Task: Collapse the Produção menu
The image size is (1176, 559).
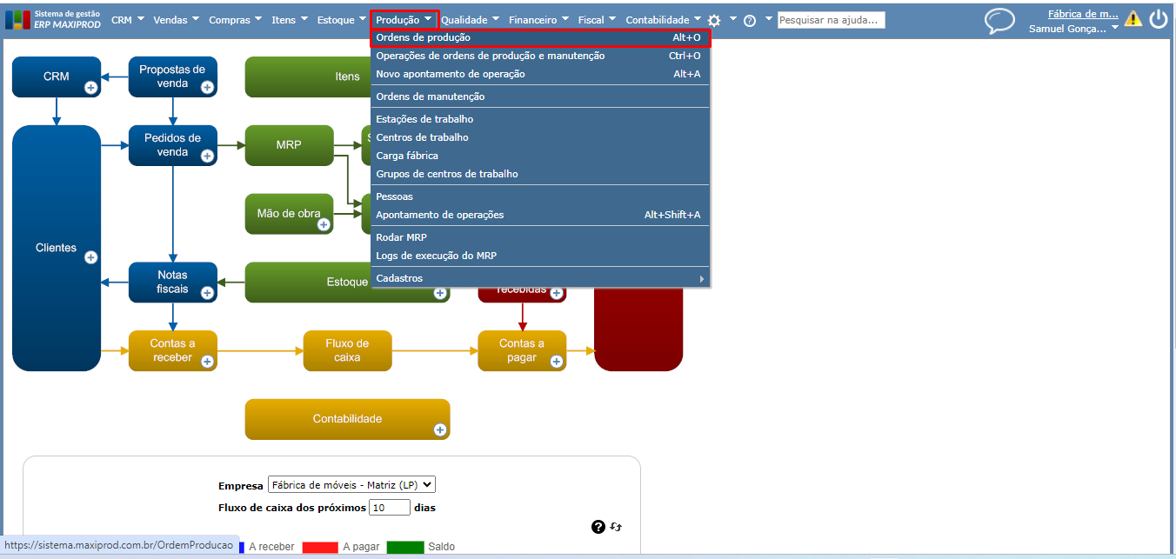Action: [404, 19]
